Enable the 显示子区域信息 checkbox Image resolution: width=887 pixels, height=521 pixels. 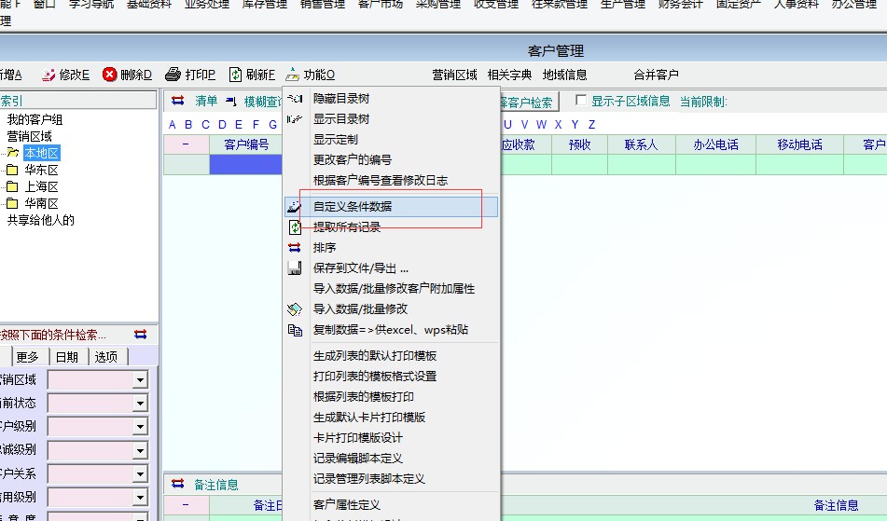tap(581, 101)
